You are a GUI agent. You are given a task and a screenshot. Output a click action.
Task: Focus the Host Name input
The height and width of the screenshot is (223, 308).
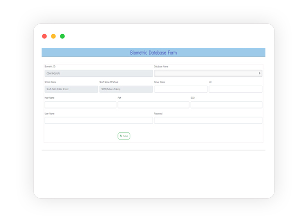80,105
